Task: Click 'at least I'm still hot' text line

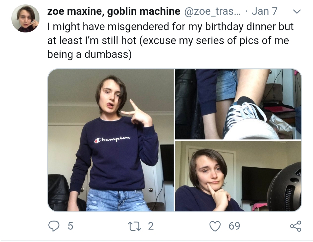Action: tap(92, 41)
